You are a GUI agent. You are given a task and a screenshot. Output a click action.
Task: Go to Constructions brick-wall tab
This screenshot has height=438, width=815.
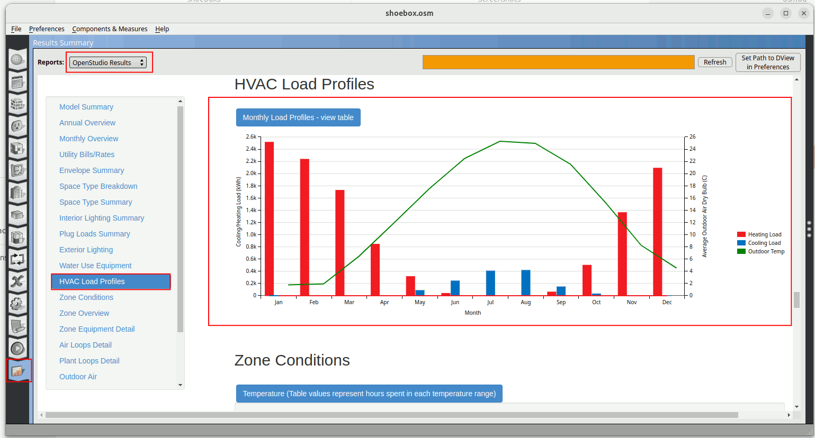click(17, 104)
